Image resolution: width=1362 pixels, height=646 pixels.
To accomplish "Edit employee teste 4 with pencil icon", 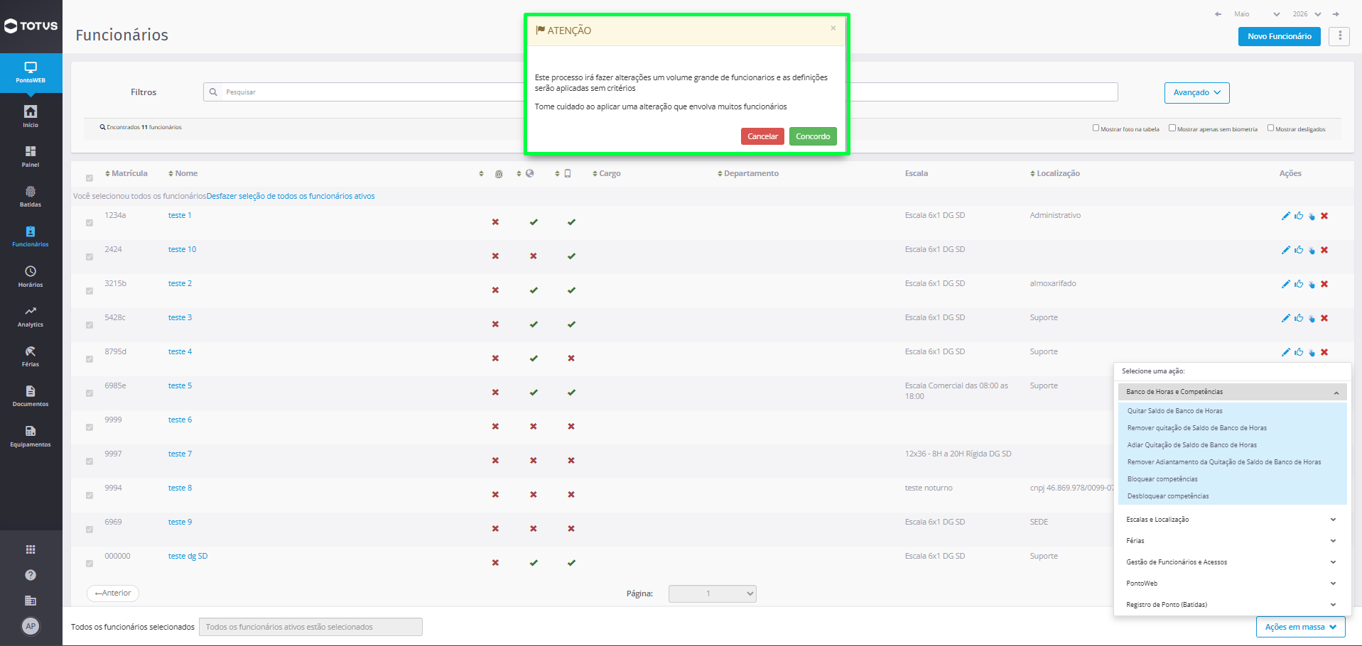I will 1285,352.
